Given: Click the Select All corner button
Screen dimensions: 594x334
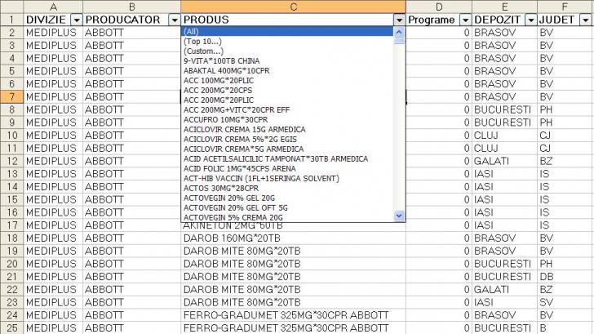Looking at the screenshot, I should tap(11, 7).
